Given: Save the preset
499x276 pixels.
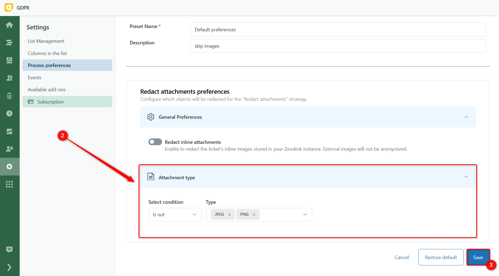Looking at the screenshot, I should click(478, 257).
